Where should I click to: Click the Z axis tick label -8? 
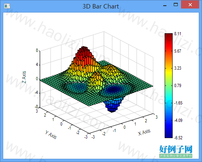(x=36, y=107)
